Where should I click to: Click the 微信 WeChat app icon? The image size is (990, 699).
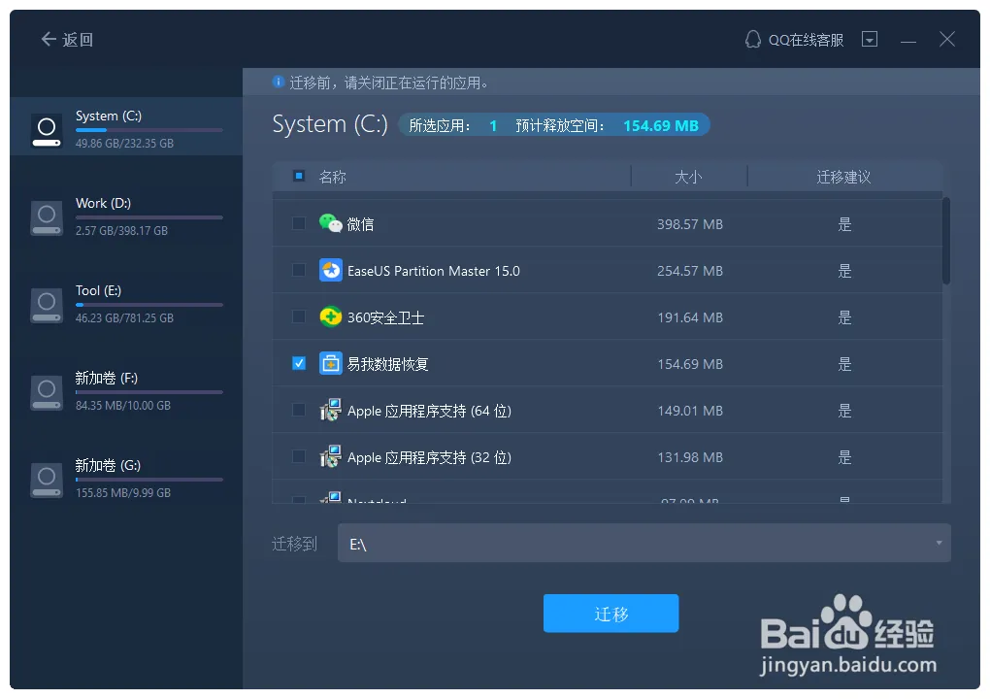click(x=329, y=223)
